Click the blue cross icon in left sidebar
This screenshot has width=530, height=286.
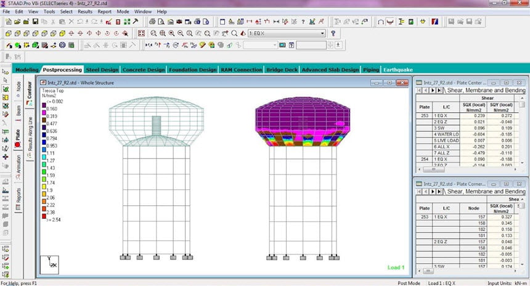pyautogui.click(x=6, y=157)
